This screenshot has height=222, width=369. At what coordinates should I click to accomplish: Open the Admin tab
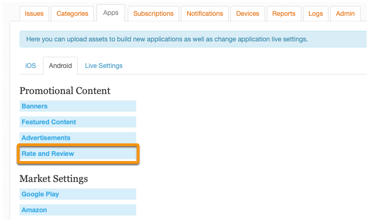point(345,13)
